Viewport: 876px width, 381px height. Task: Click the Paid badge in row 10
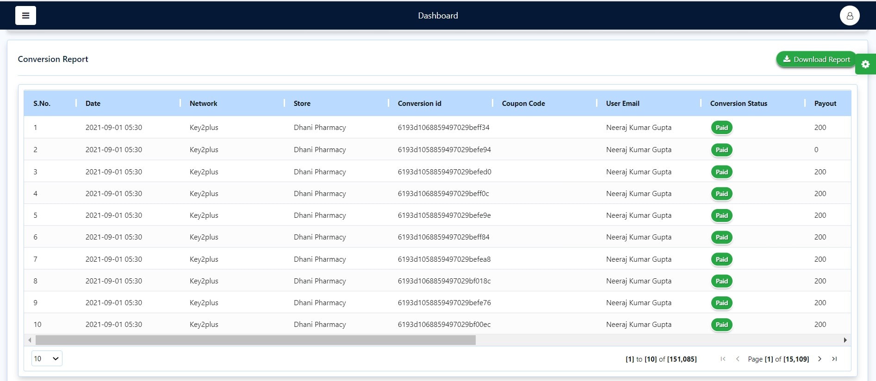click(x=721, y=325)
